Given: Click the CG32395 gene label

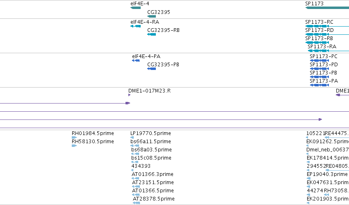Looking at the screenshot, I should coord(159,12).
